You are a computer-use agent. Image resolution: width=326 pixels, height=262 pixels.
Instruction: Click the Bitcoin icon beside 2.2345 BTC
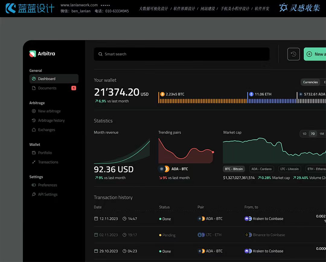point(162,94)
